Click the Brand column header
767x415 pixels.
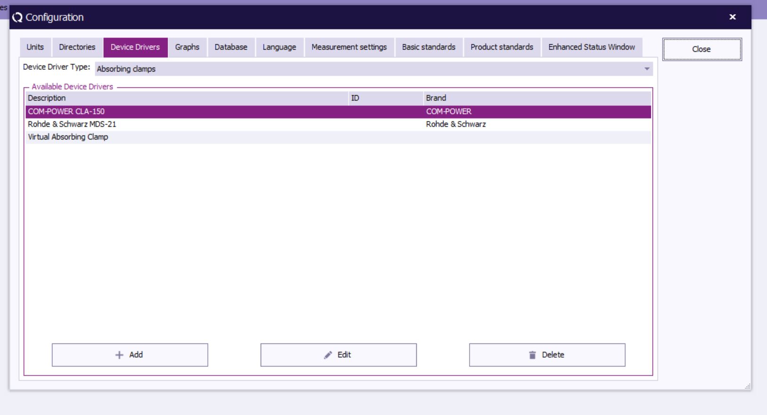pos(436,98)
